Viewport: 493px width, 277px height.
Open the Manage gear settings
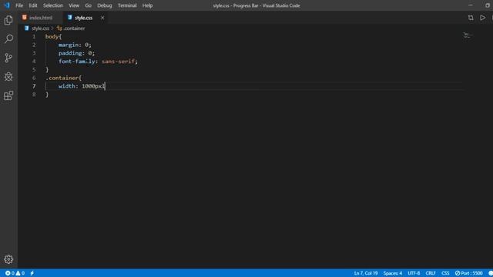tap(8, 259)
